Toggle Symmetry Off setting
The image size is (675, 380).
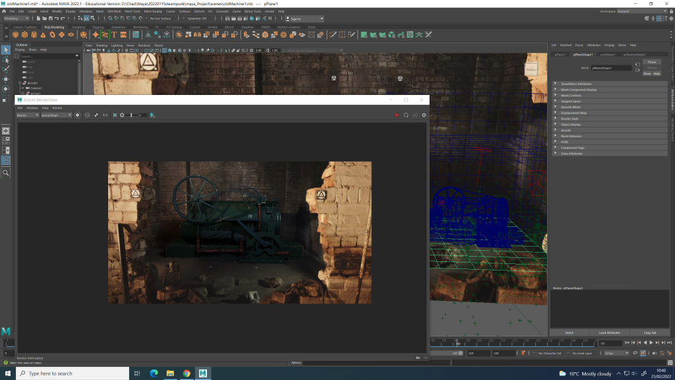coord(198,18)
